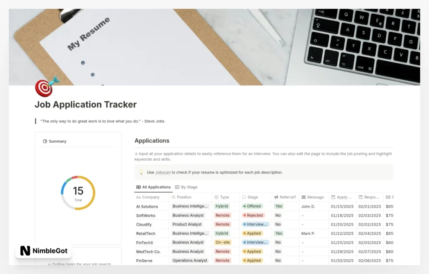Screen dimensions: 429x274
Task: Click the Applications section heading
Action: tap(152, 141)
